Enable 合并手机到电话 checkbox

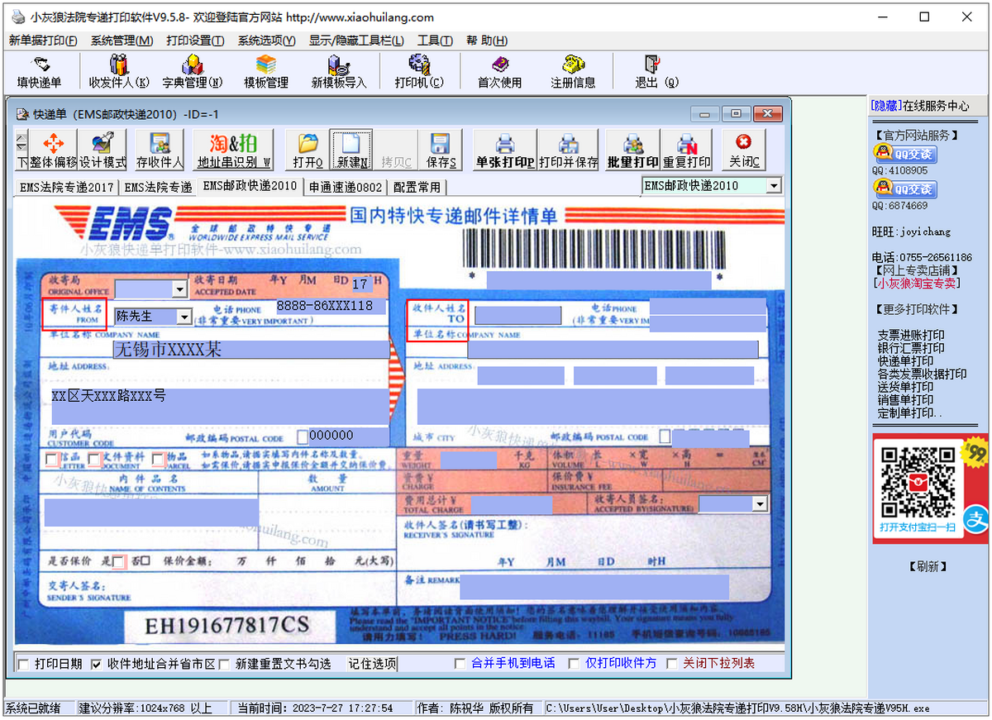click(x=460, y=664)
